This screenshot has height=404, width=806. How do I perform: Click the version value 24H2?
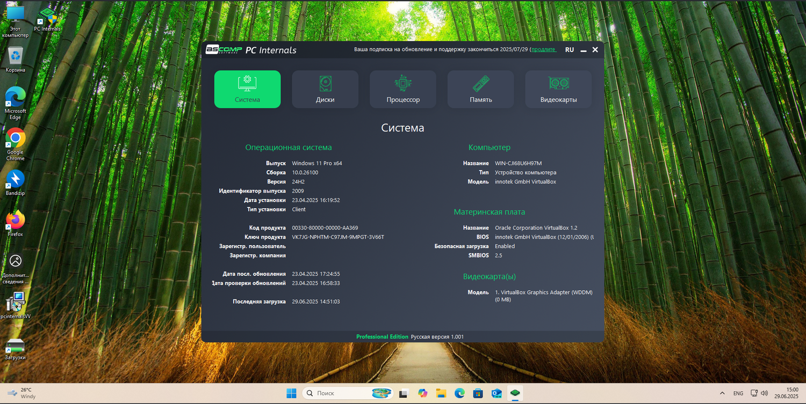[x=298, y=182]
